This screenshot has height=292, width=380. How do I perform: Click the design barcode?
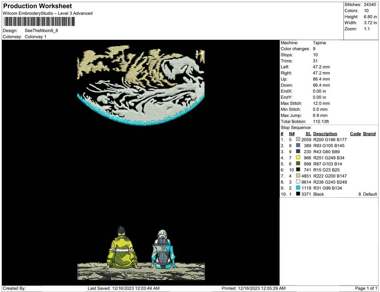click(x=39, y=22)
